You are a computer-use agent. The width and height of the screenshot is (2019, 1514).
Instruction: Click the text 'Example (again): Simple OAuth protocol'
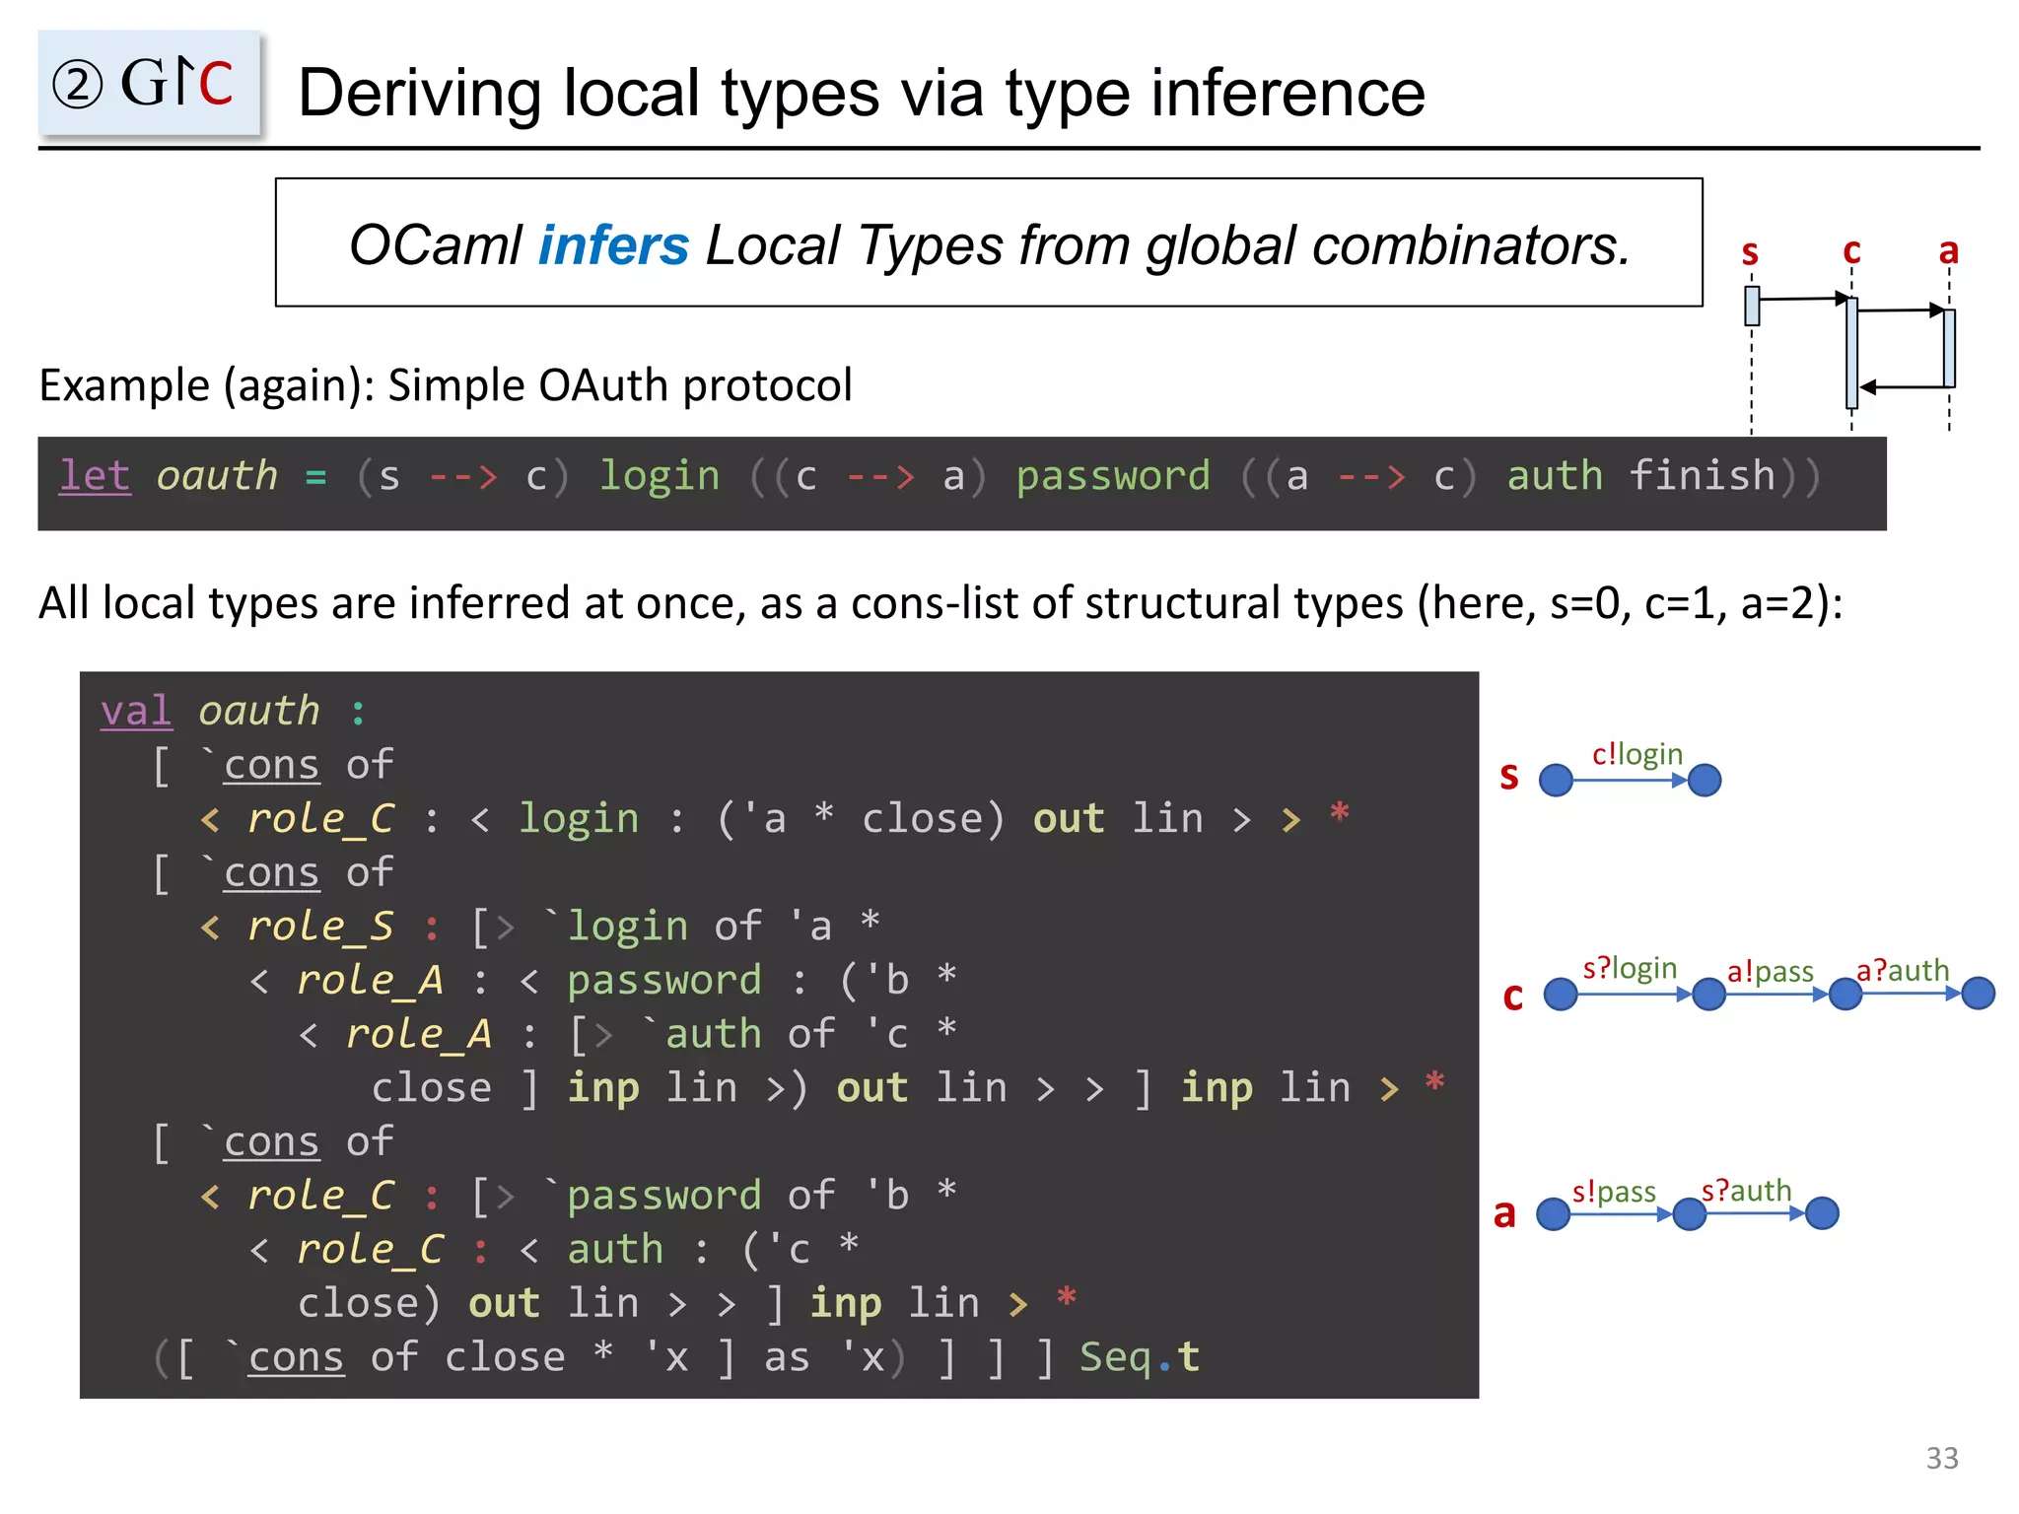coord(446,384)
